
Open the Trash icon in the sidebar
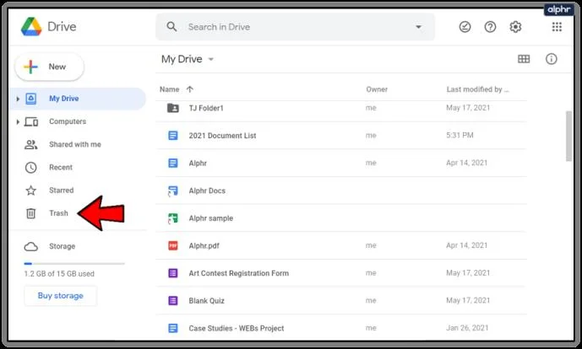click(30, 213)
